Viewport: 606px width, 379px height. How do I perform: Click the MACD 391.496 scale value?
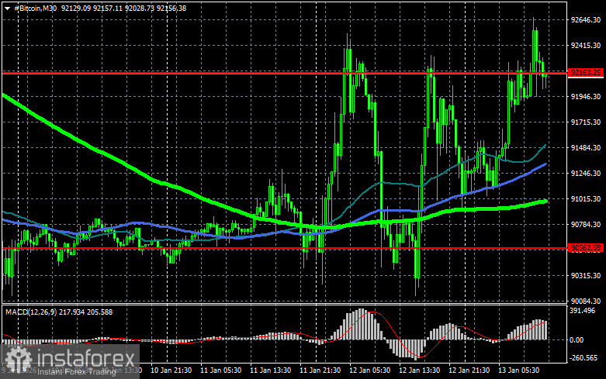click(x=586, y=312)
